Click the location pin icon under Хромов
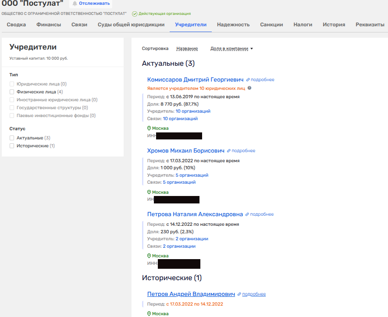The image size is (388, 317). tap(149, 192)
